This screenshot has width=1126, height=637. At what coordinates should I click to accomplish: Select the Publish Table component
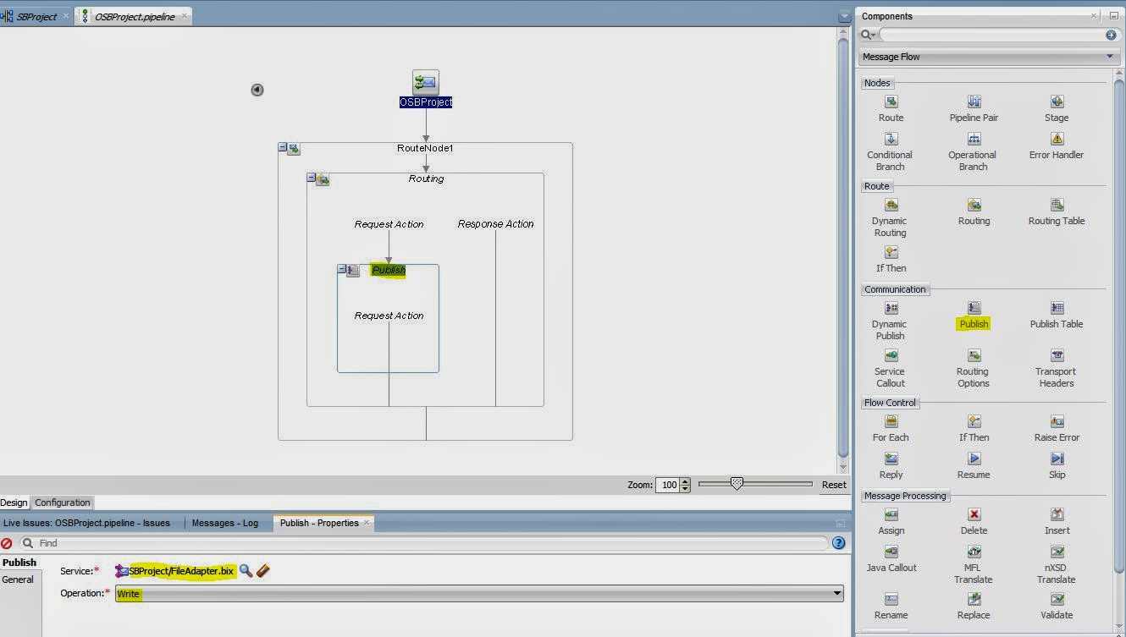pyautogui.click(x=1057, y=315)
